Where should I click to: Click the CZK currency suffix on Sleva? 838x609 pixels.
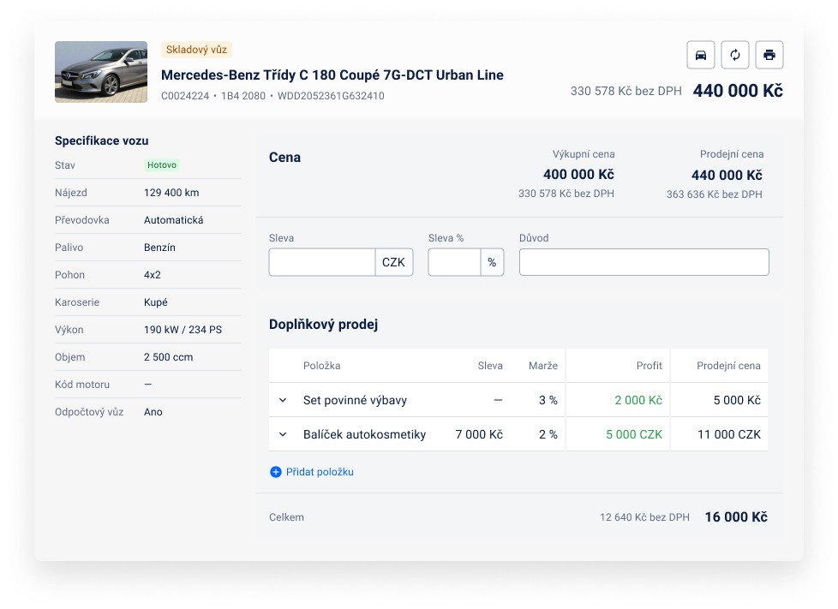(393, 262)
